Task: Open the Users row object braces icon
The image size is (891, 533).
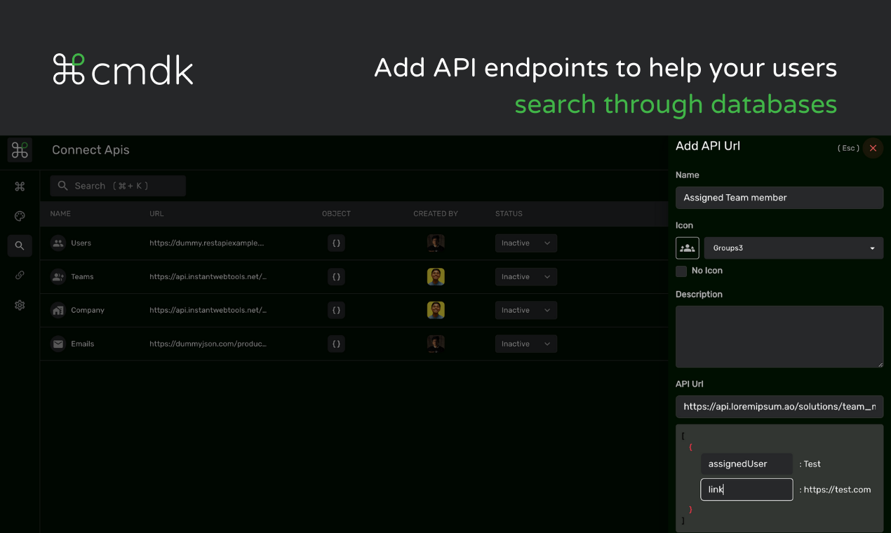Action: coord(336,243)
